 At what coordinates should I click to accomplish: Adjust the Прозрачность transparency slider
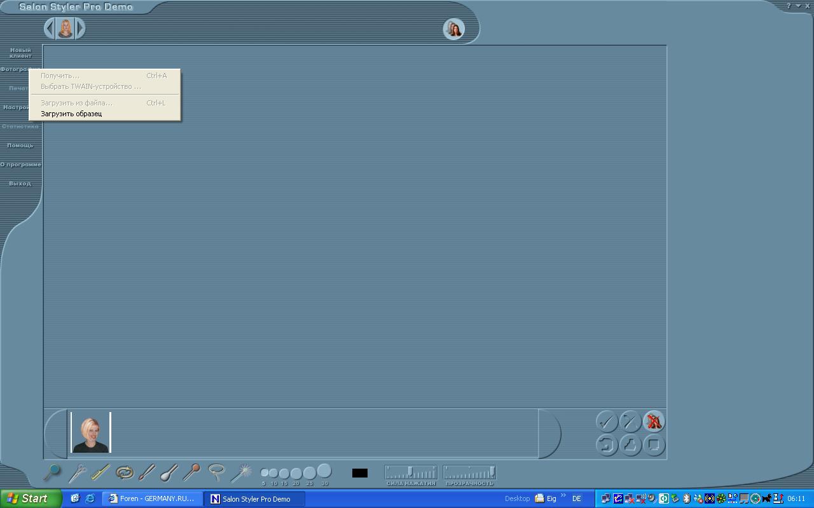469,472
